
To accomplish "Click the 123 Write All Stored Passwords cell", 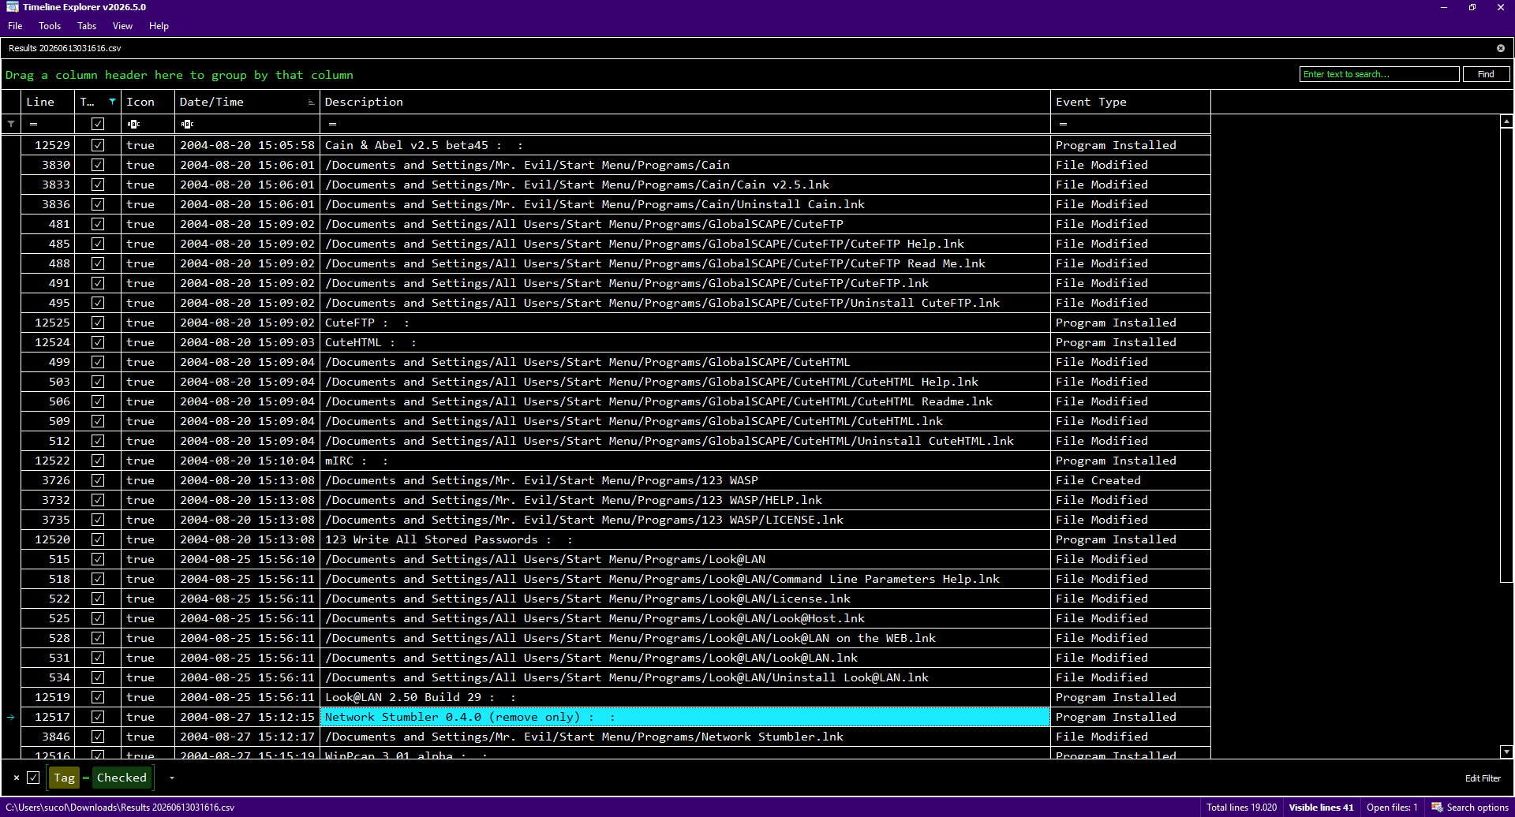I will (x=685, y=539).
